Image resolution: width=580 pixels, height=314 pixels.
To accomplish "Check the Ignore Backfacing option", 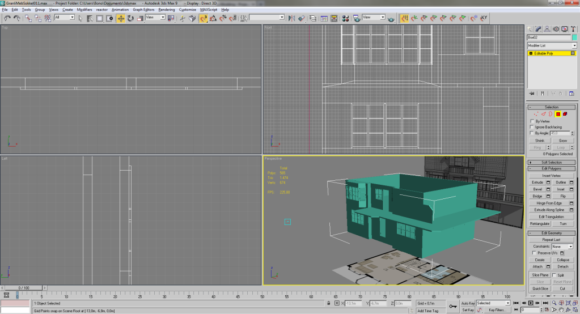I will (532, 127).
